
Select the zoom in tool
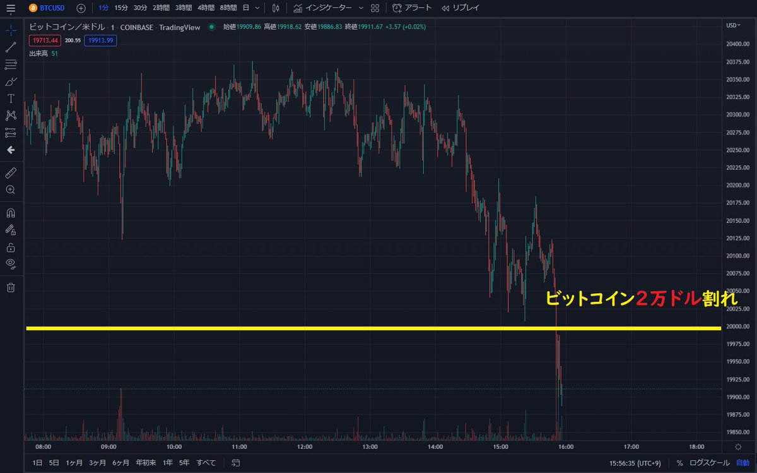click(11, 189)
